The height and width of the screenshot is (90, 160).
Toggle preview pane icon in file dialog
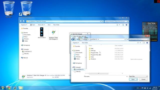coord(143,43)
